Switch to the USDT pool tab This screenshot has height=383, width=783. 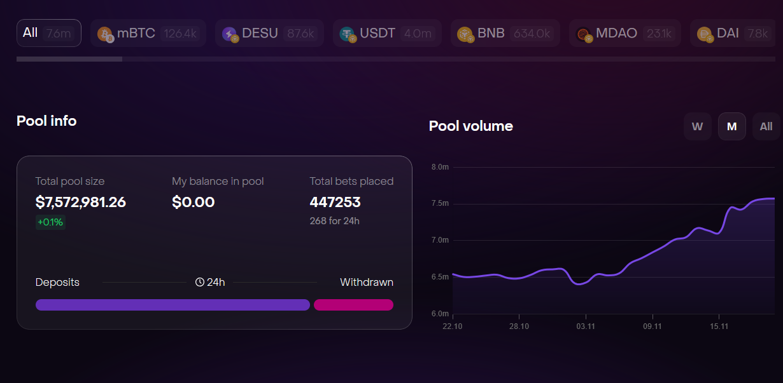pos(386,33)
